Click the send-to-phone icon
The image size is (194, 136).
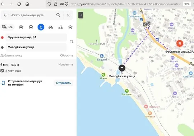[3, 83]
